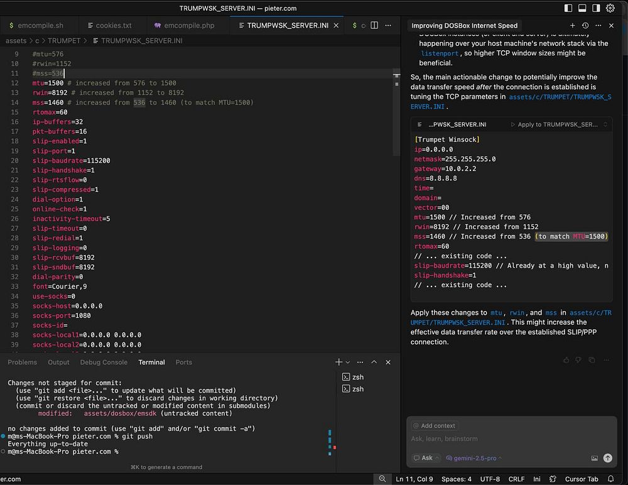
Task: Open the Ask mode dropdown
Action: coord(426,458)
